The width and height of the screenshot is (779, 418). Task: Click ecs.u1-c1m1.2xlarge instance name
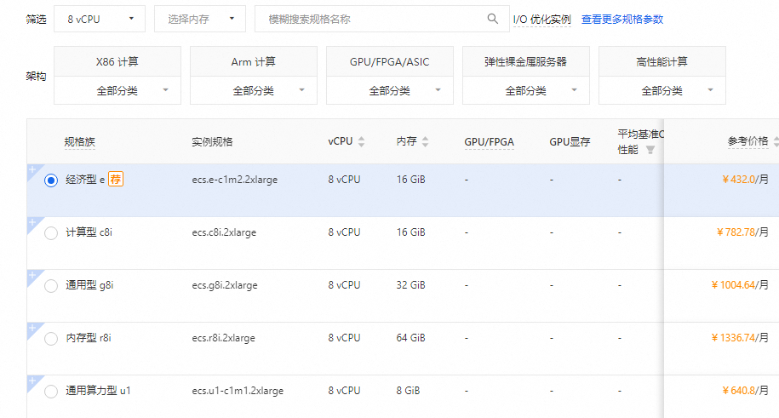pyautogui.click(x=238, y=391)
